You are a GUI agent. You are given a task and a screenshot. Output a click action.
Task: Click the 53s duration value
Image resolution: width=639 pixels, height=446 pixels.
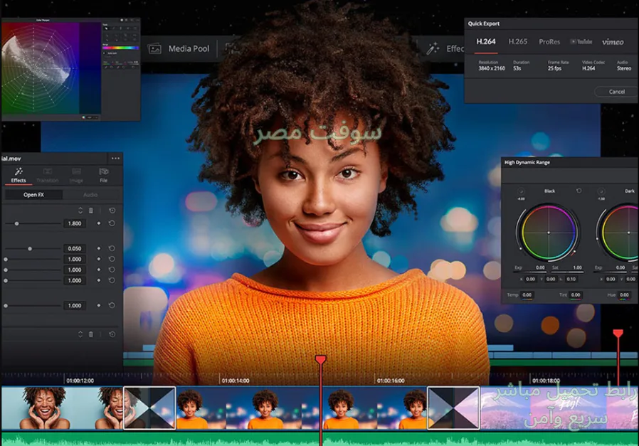(517, 68)
